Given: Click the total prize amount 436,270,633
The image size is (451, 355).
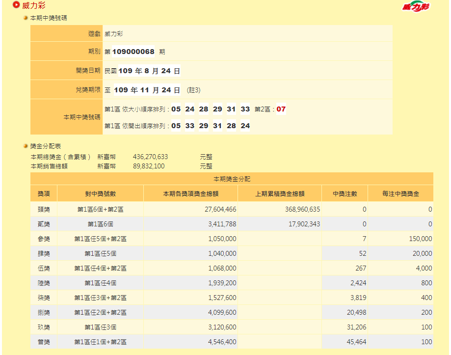Looking at the screenshot, I should [151, 157].
